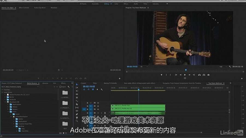
Task: Open Media Browser ingest settings wrench
Action: click(69, 87)
